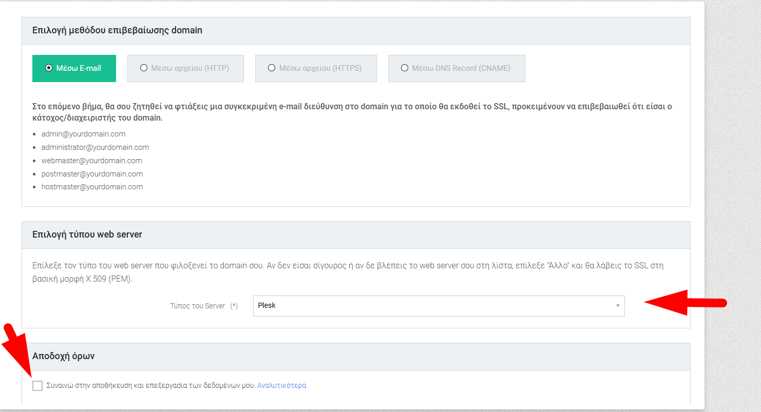Open the Plesk server type dropdown
This screenshot has width=761, height=412.
[439, 306]
